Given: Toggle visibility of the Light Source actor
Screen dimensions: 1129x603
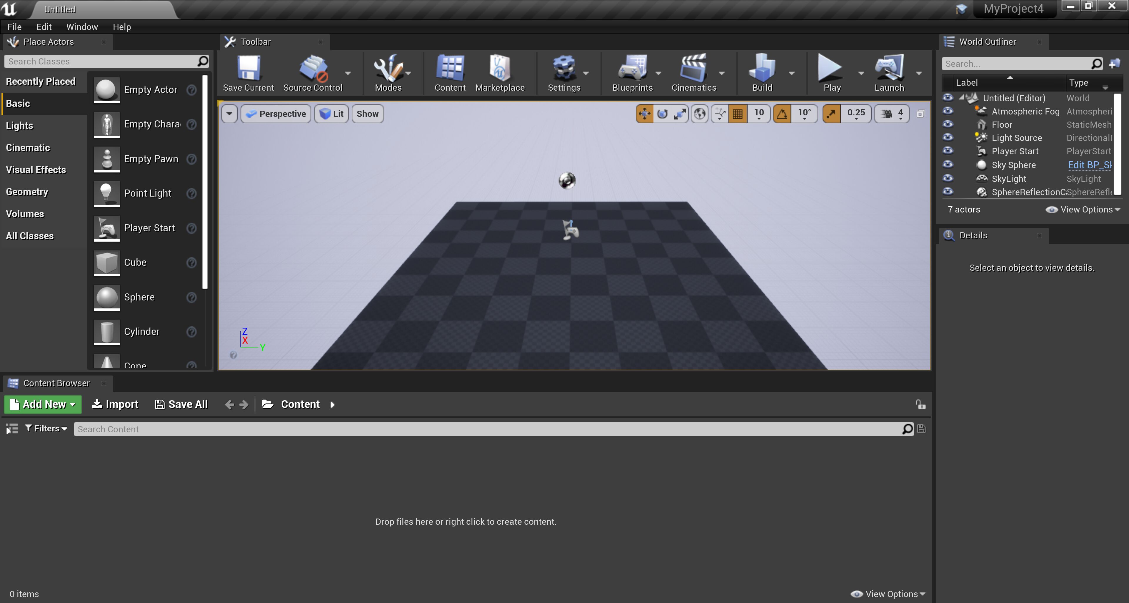Looking at the screenshot, I should pyautogui.click(x=948, y=138).
